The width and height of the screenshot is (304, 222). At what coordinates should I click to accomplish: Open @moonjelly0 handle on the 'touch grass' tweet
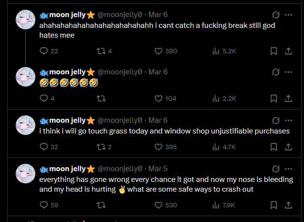120,120
